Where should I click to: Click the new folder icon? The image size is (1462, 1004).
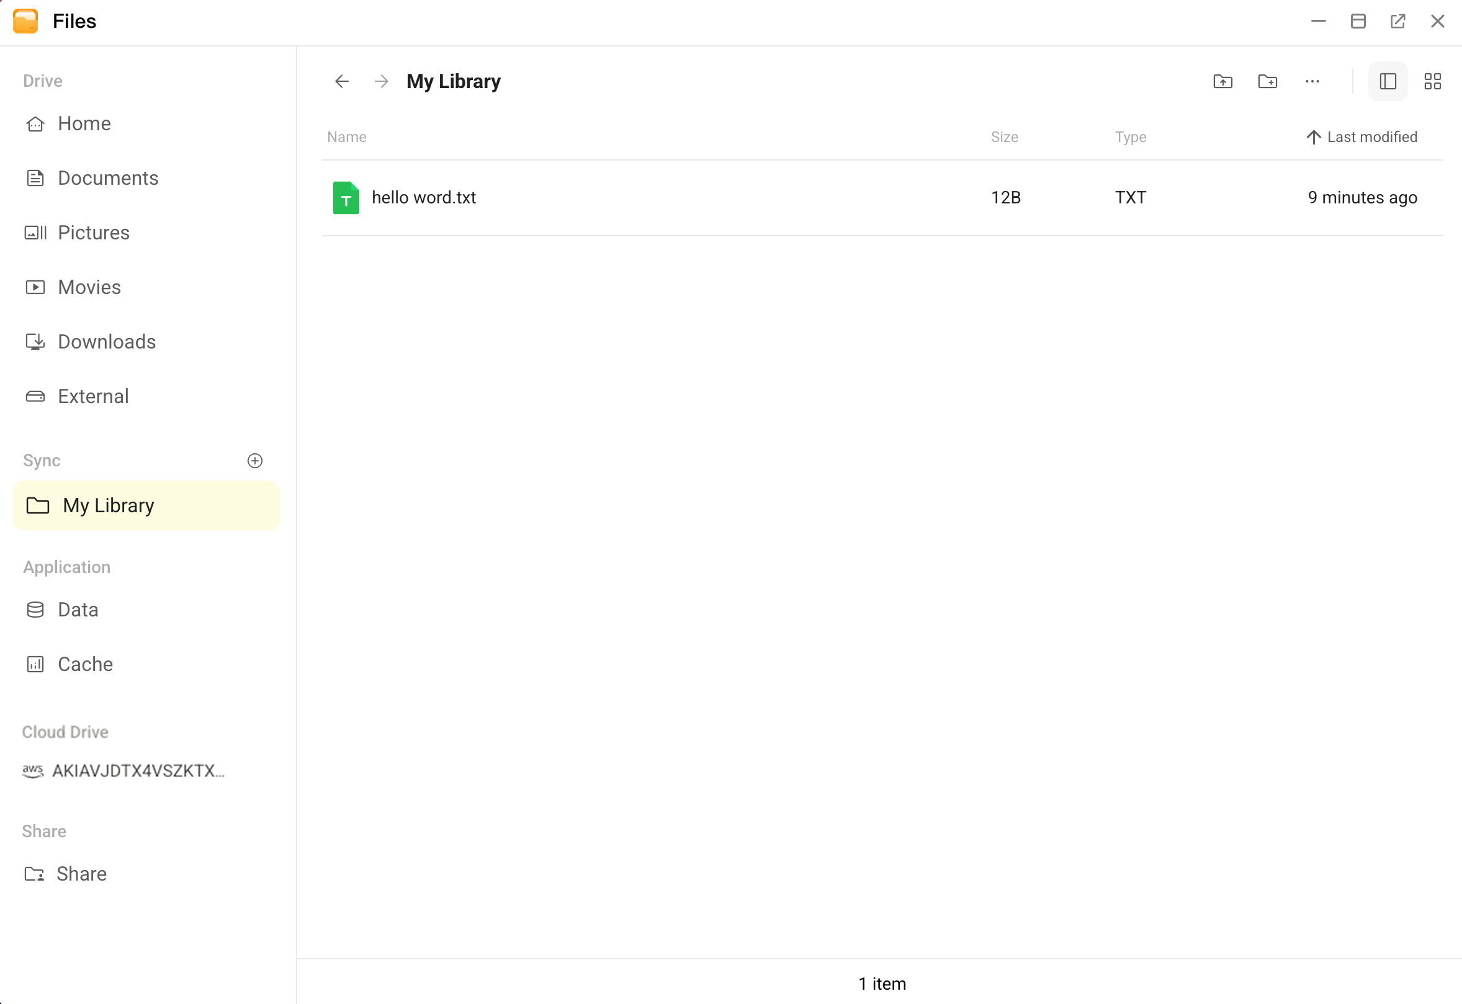(x=1267, y=81)
